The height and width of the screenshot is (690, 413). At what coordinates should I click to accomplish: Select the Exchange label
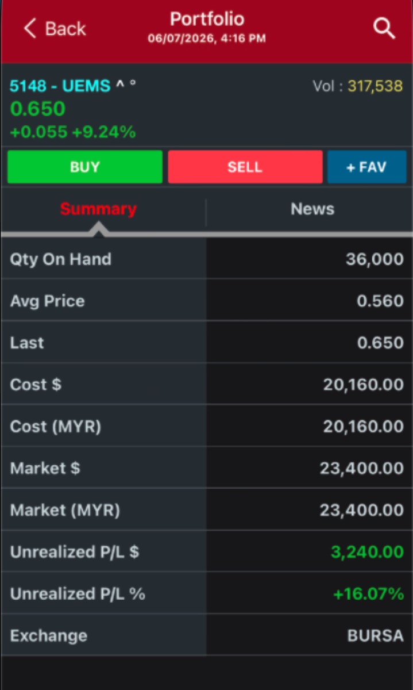pyautogui.click(x=49, y=636)
